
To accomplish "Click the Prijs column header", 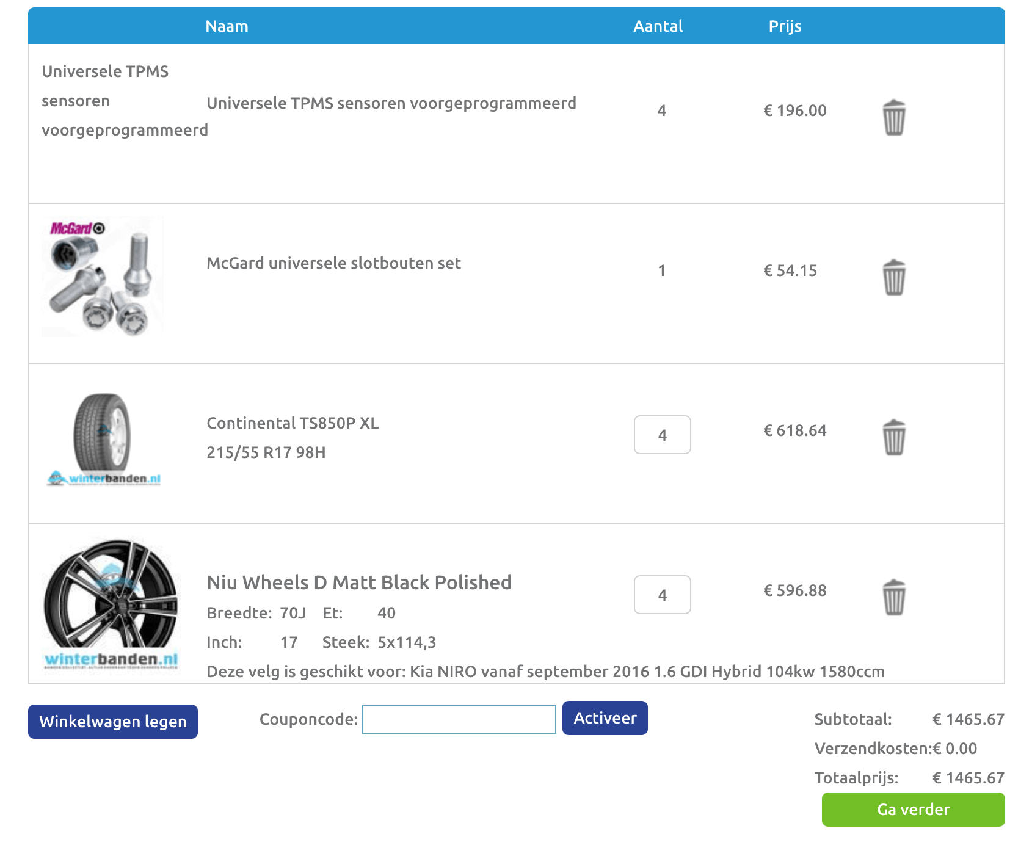I will [x=785, y=26].
